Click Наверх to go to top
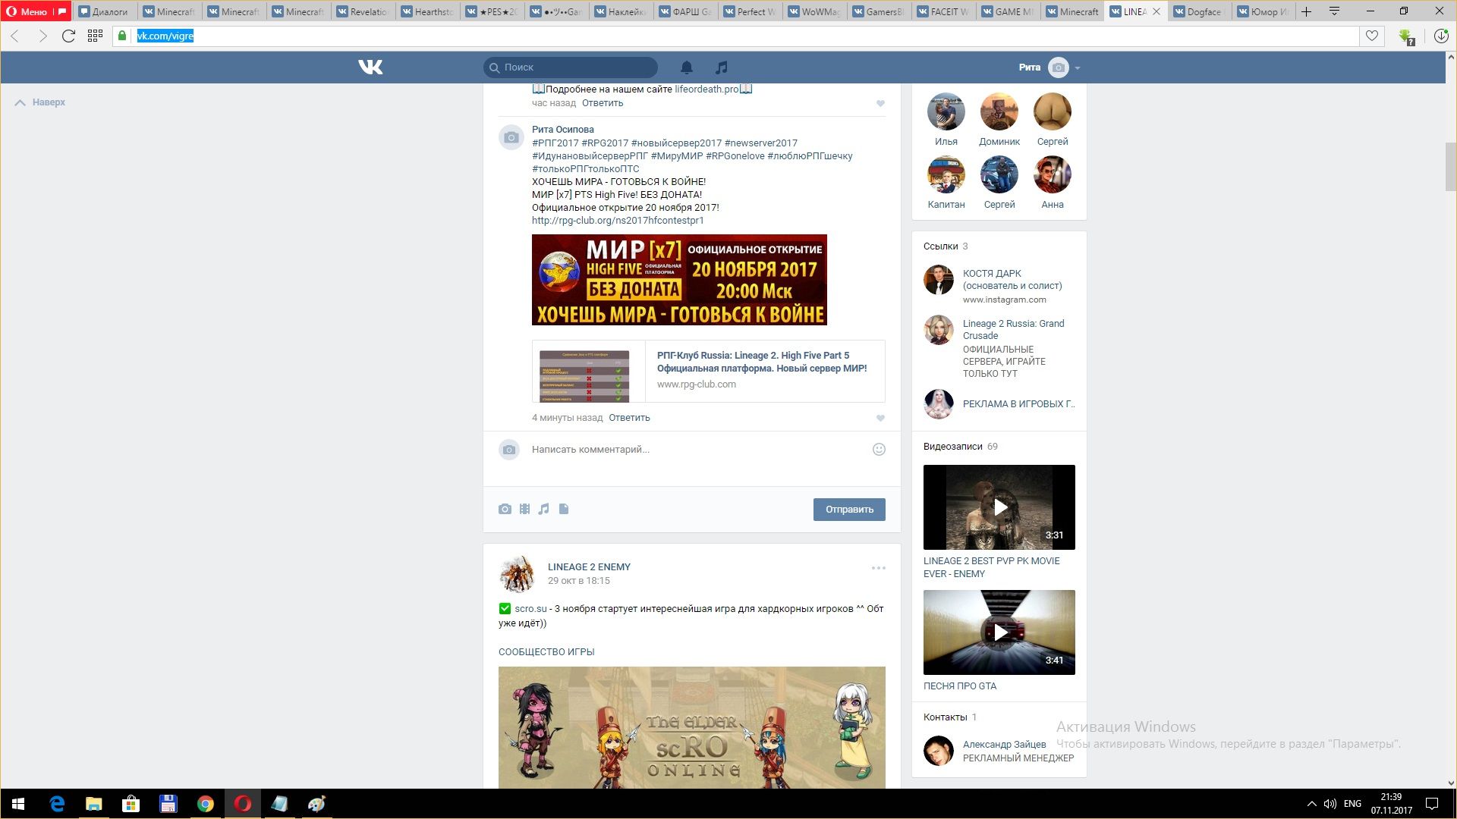The image size is (1457, 819). point(41,102)
